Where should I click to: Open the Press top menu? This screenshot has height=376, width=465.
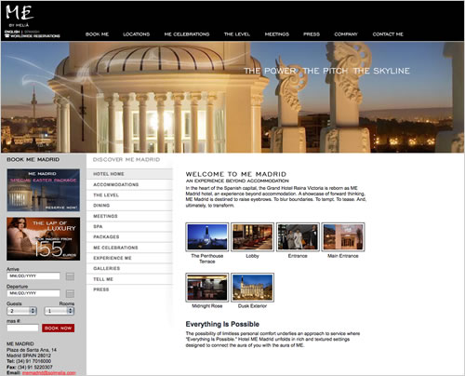(312, 34)
